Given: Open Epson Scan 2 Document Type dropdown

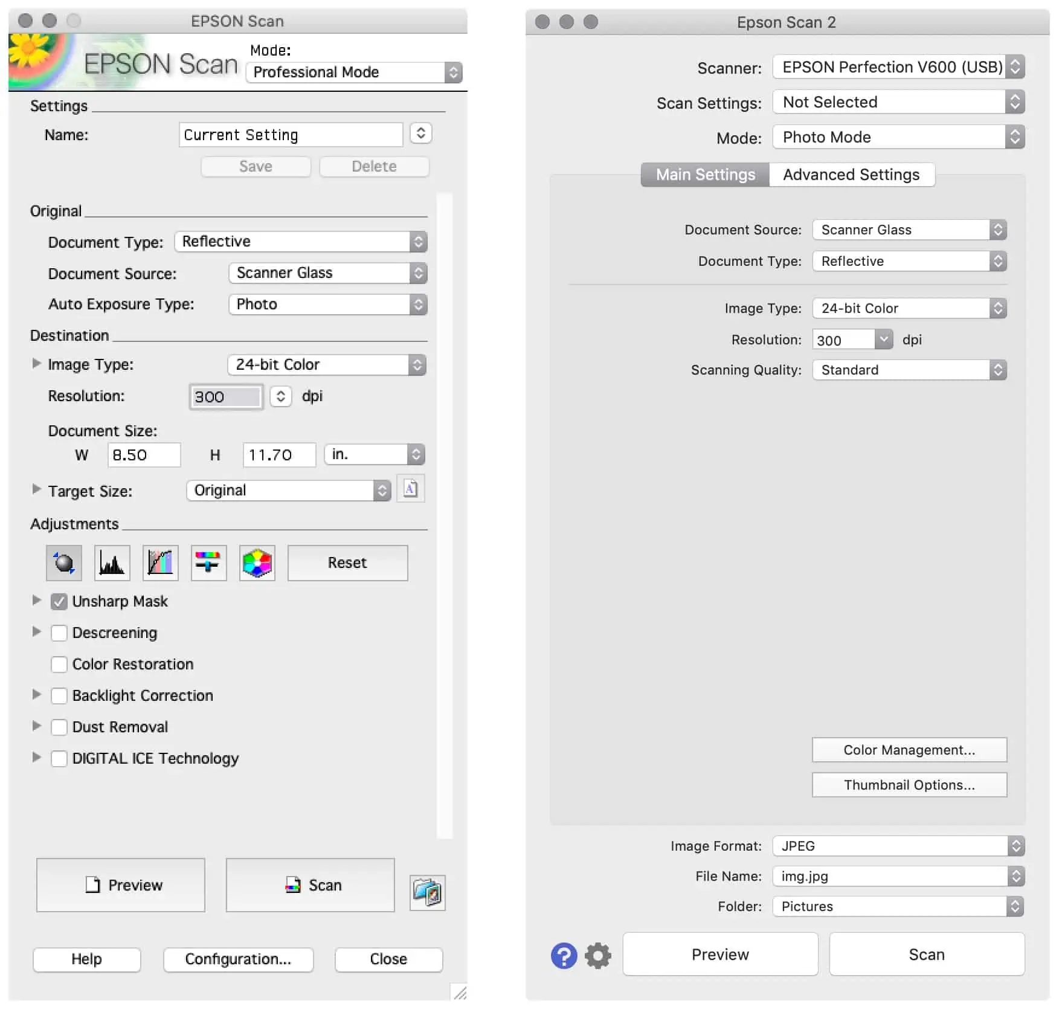Looking at the screenshot, I should 910,262.
